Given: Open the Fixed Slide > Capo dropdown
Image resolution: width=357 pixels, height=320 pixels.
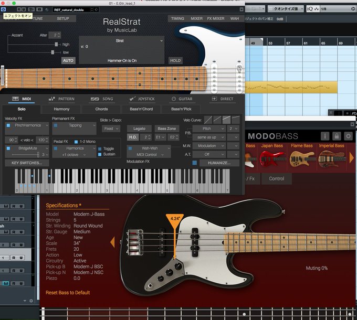Looking at the screenshot, I should pyautogui.click(x=111, y=129).
